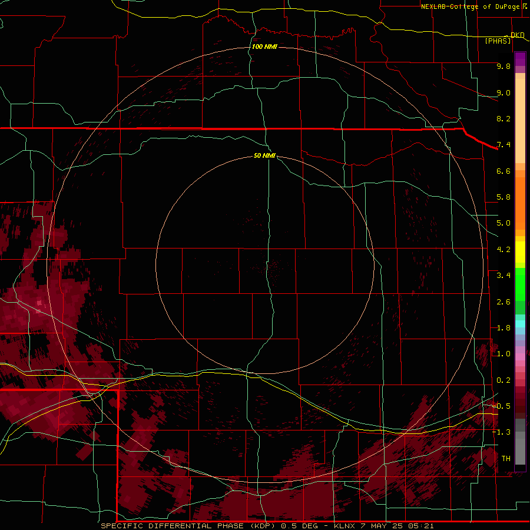Select the 8.2 value on color scale
Image resolution: width=530 pixels, height=530 pixels.
[503, 118]
